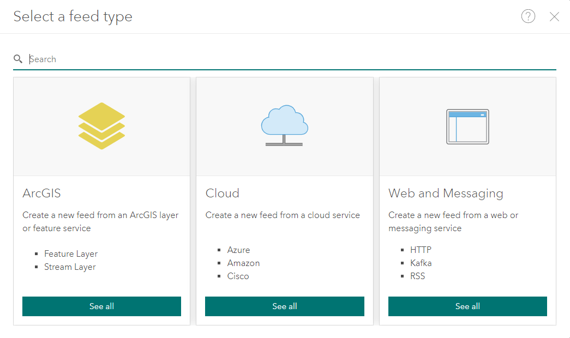Click See all under ArcGIS
The height and width of the screenshot is (338, 570).
coord(102,306)
